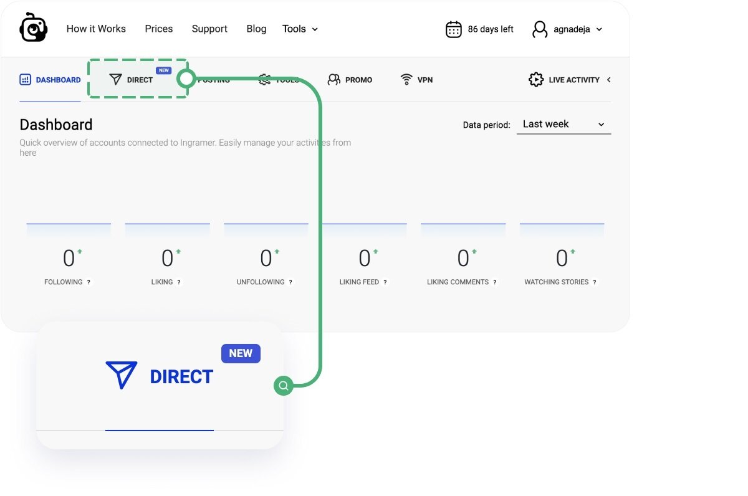Collapse the Live Activity panel chevron

(610, 79)
